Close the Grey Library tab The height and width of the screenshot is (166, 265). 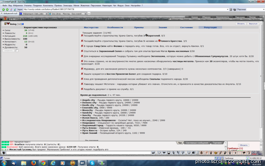(x=86, y=14)
